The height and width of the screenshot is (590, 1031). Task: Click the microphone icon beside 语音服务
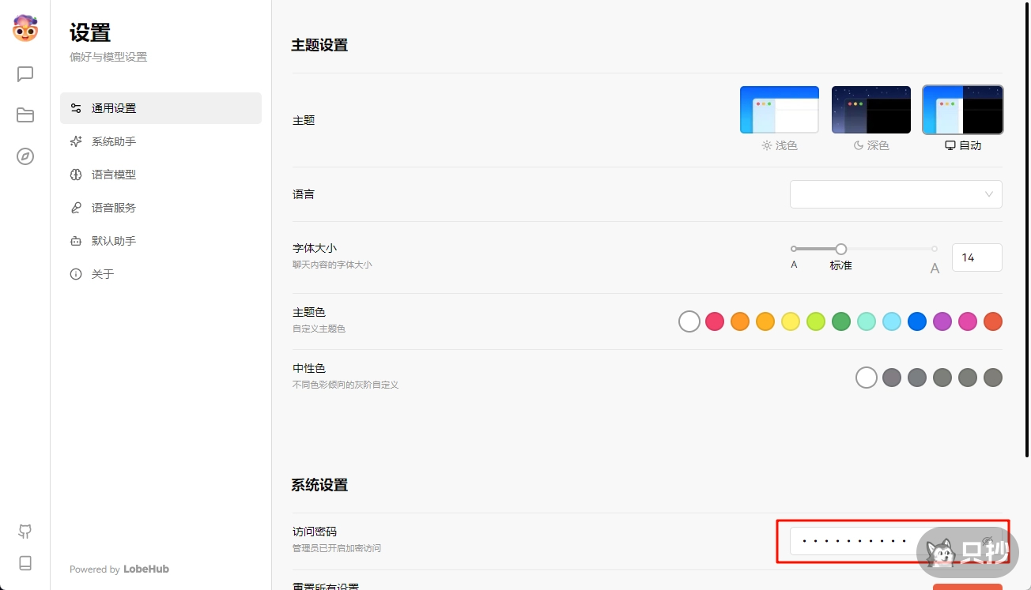pyautogui.click(x=75, y=208)
